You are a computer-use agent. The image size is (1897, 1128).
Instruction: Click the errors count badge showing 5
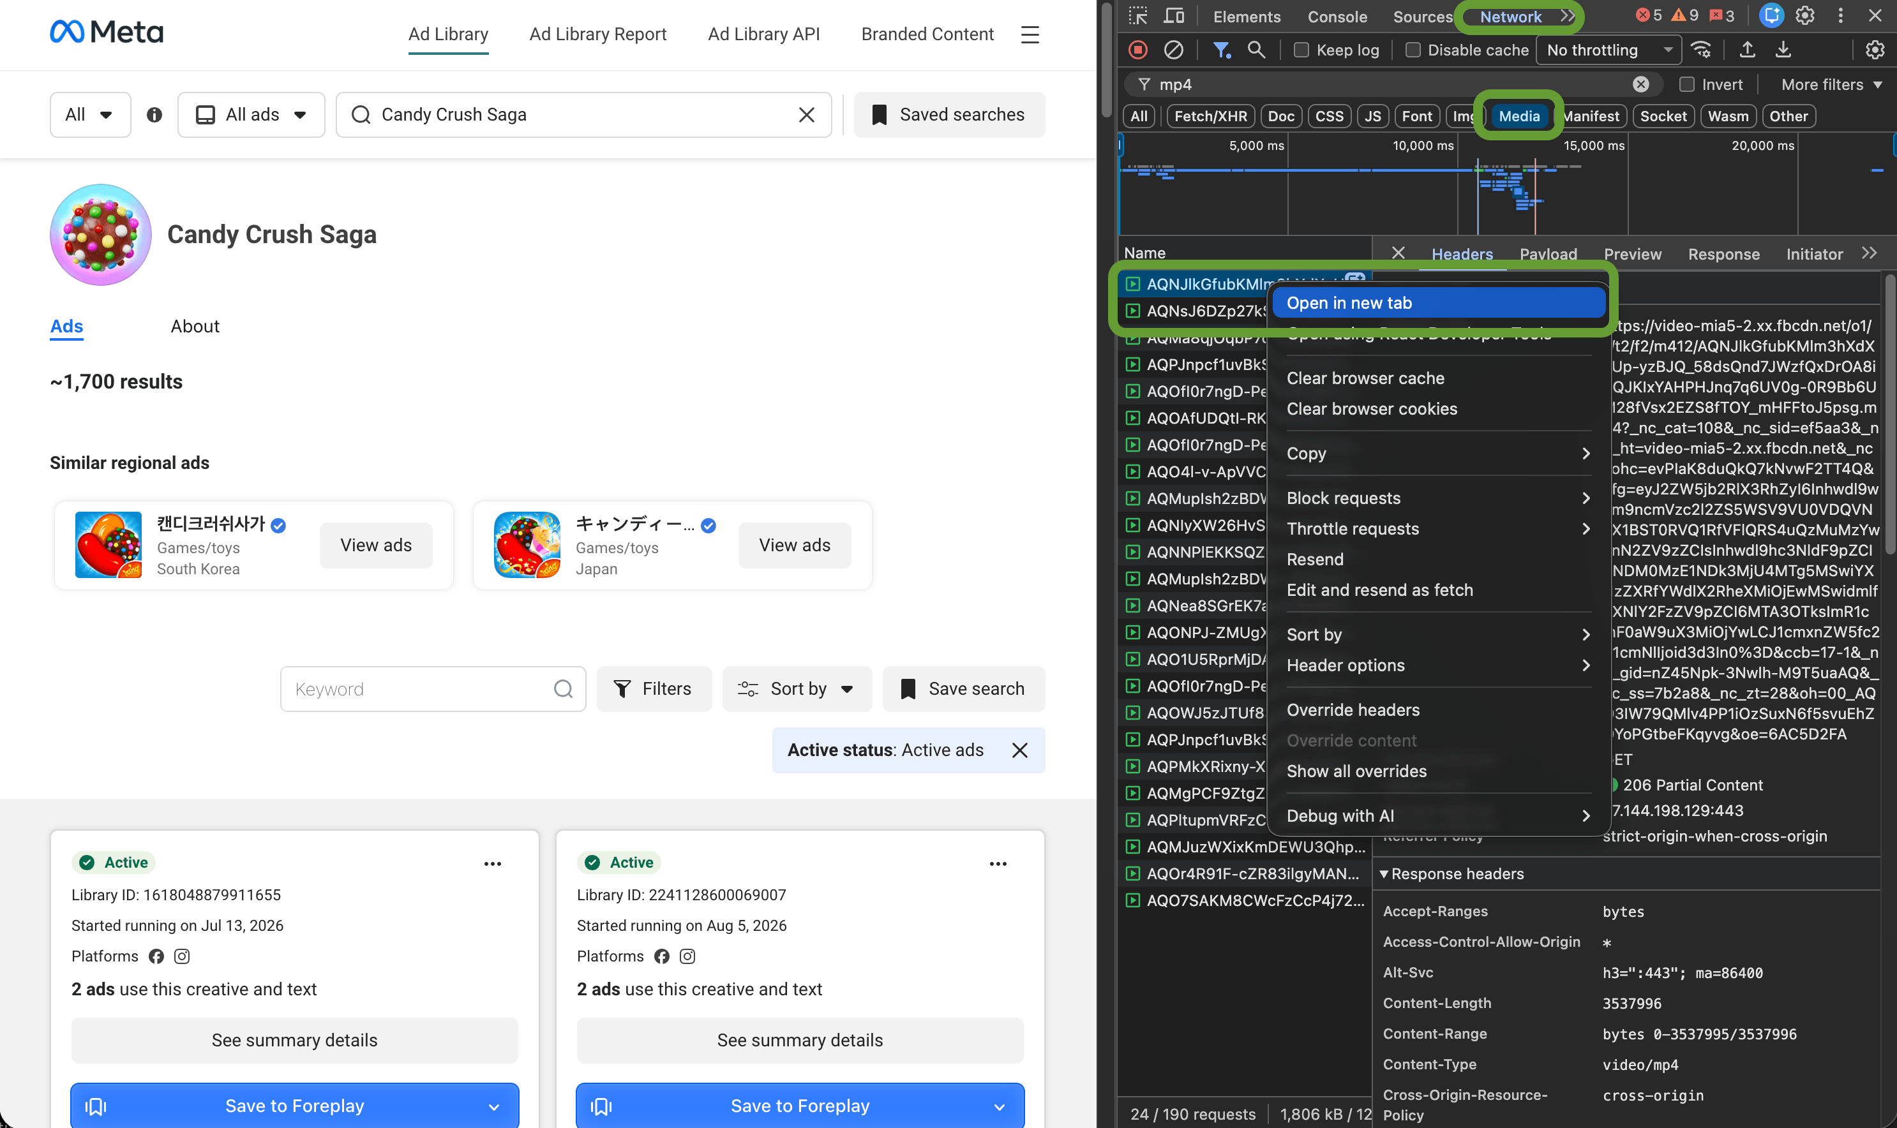[1648, 16]
